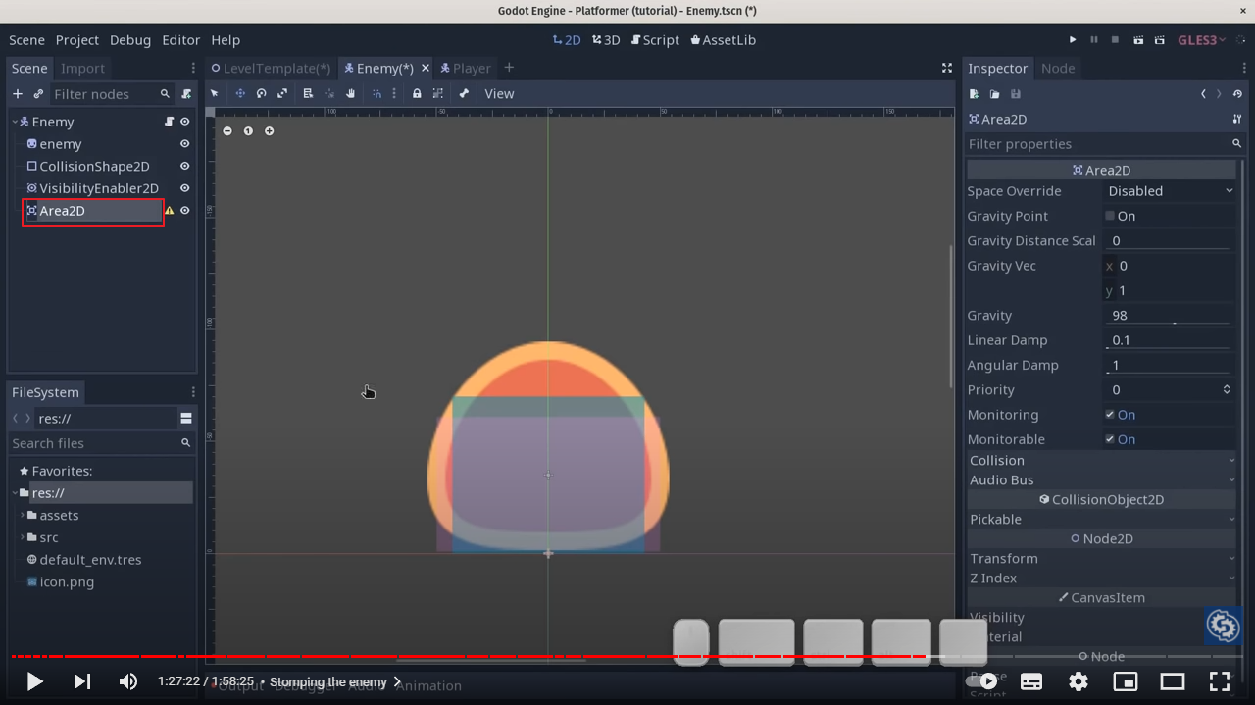
Task: Collapse the Enemy root node tree
Action: (x=15, y=122)
